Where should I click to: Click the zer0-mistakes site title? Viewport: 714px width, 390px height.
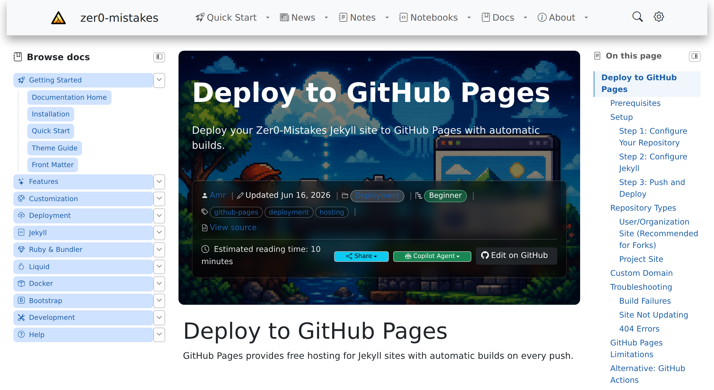click(119, 18)
